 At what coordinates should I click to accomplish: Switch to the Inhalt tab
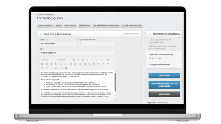pyautogui.click(x=59, y=25)
